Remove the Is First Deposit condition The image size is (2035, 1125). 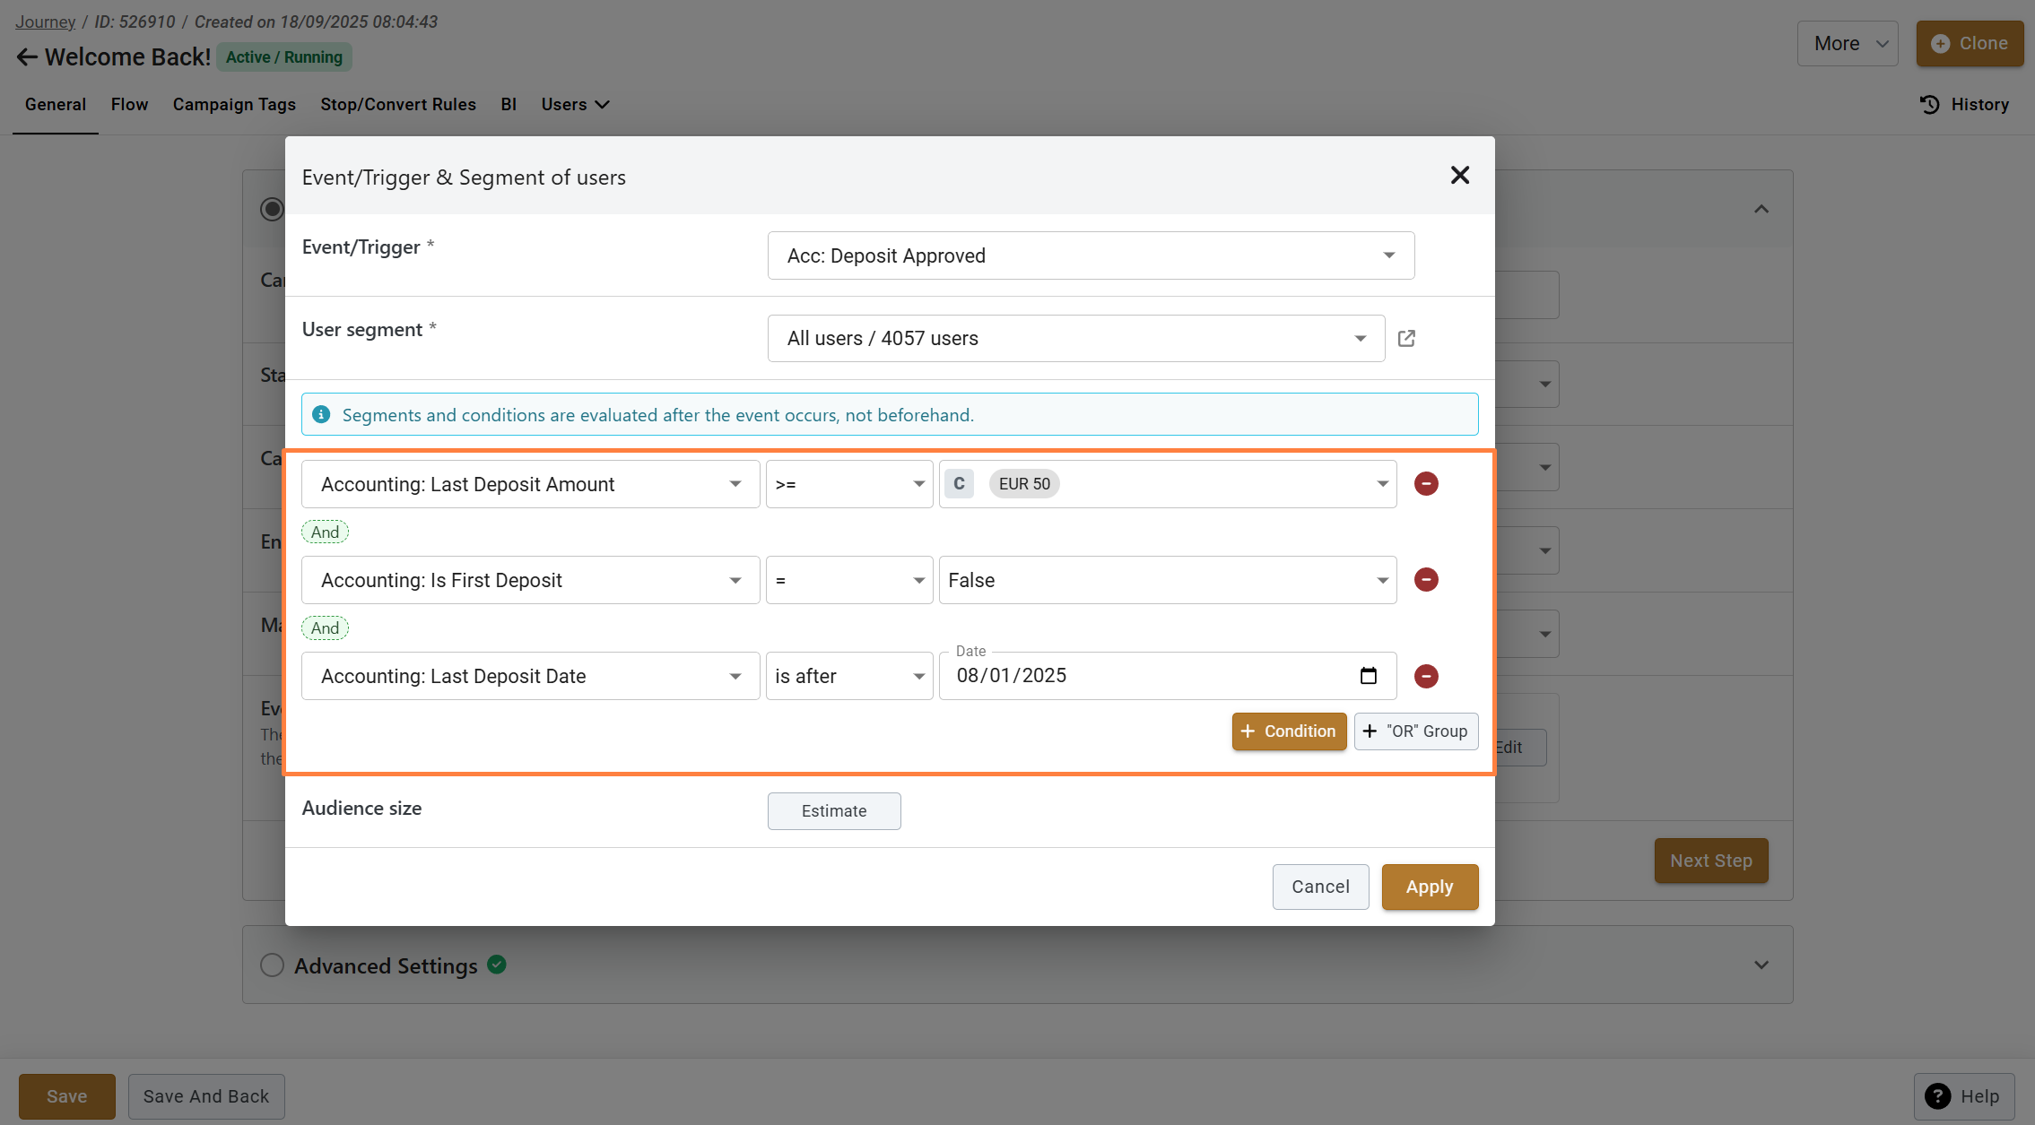point(1426,580)
